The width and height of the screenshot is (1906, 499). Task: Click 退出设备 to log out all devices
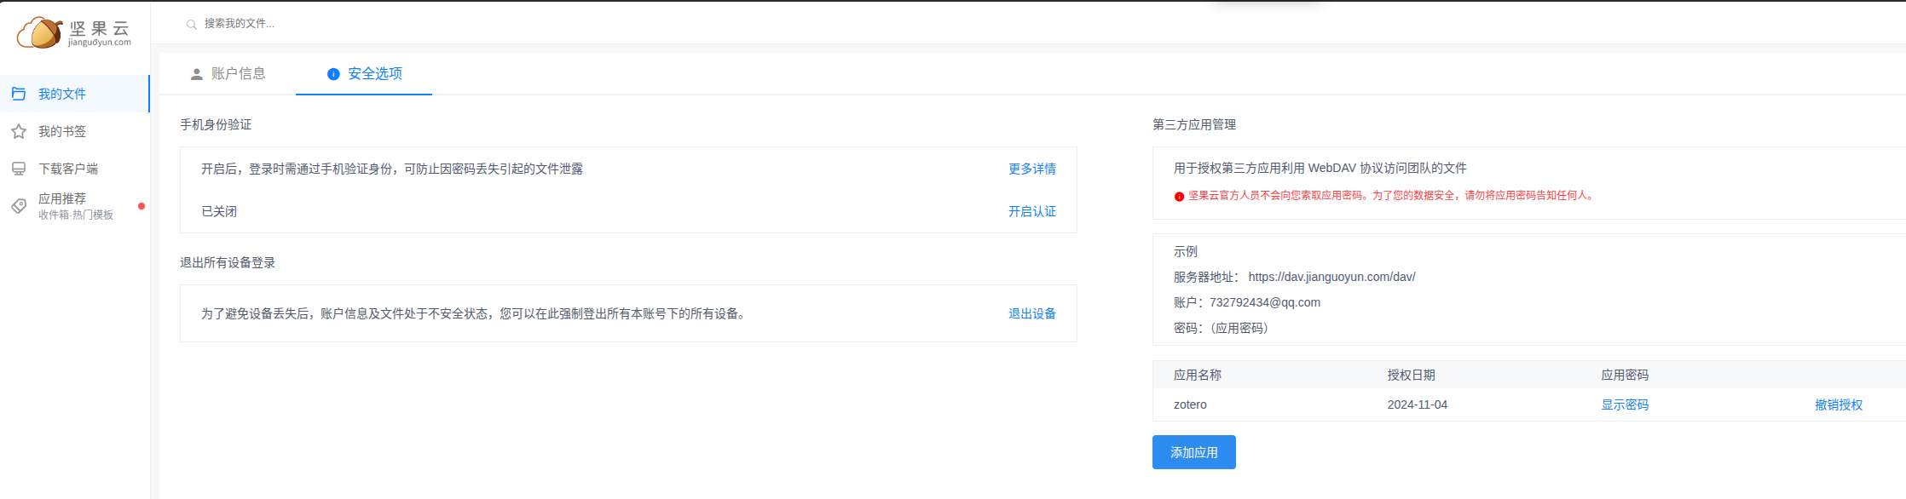pos(1032,313)
